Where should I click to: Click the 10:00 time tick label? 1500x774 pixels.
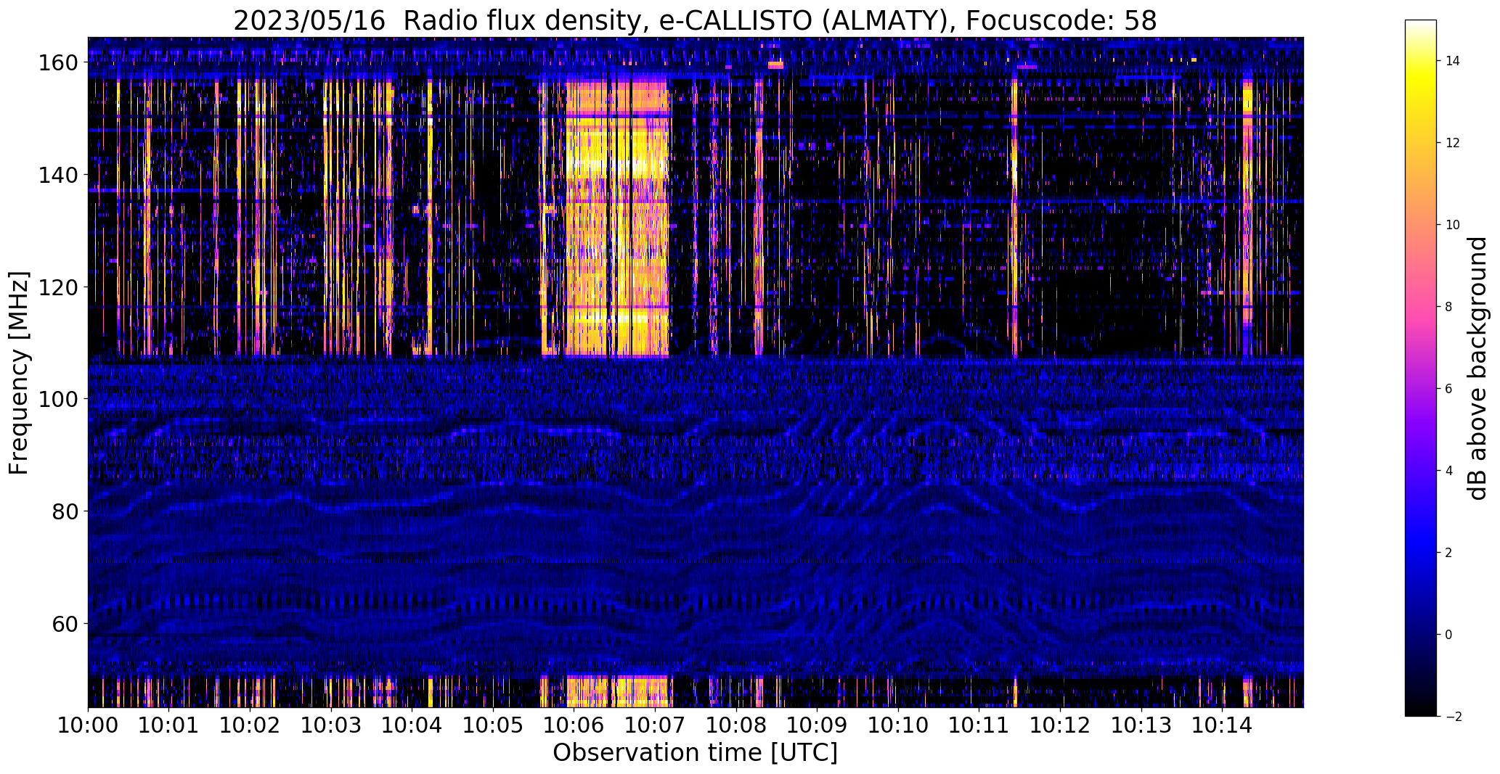[x=89, y=726]
